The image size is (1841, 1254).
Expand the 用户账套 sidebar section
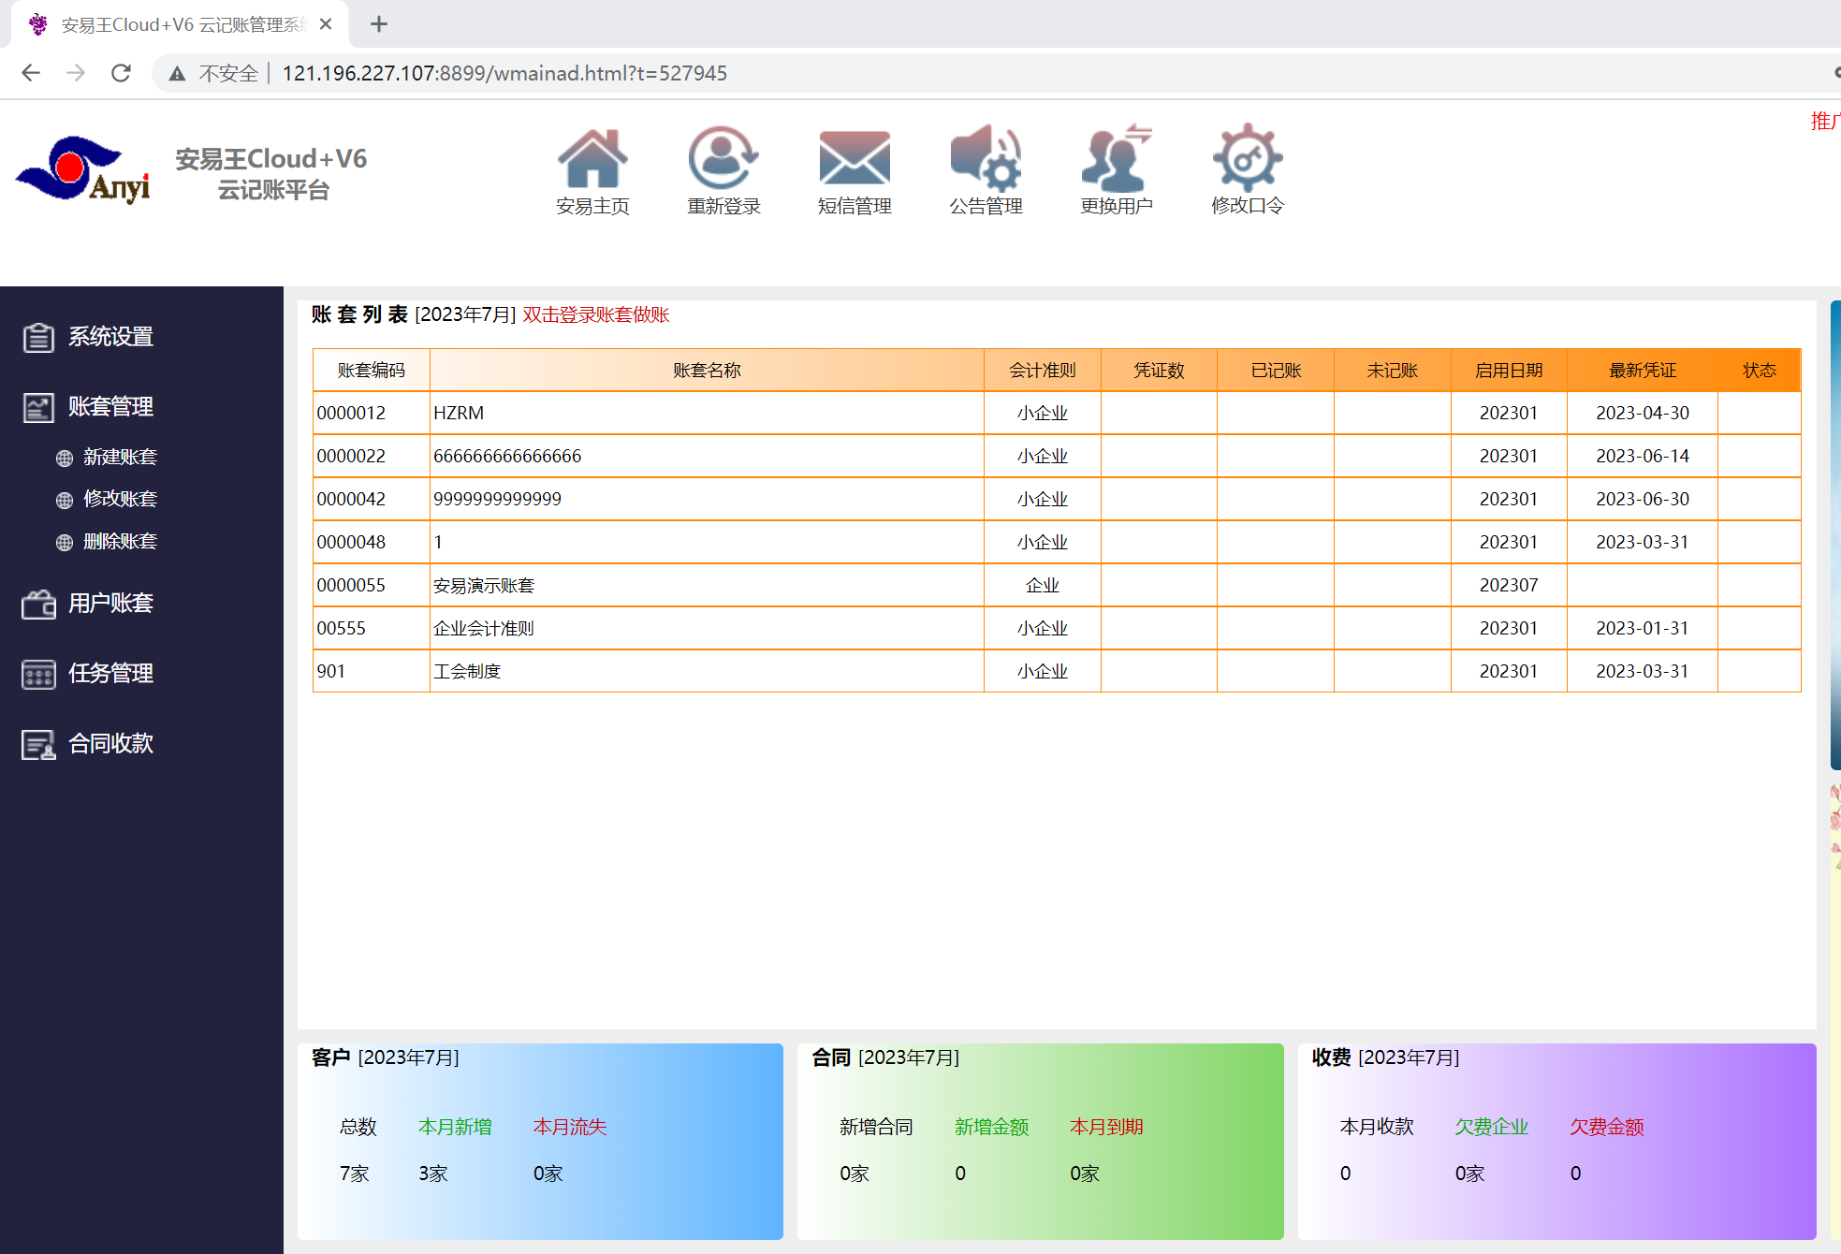tap(110, 604)
